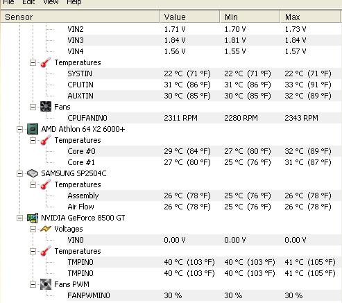Click the AMD Athlon 64 X2 CPU chip icon
This screenshot has height=303, width=342.
click(33, 129)
